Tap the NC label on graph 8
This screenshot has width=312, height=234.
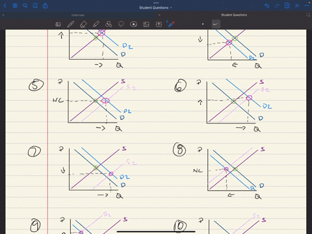coord(198,170)
